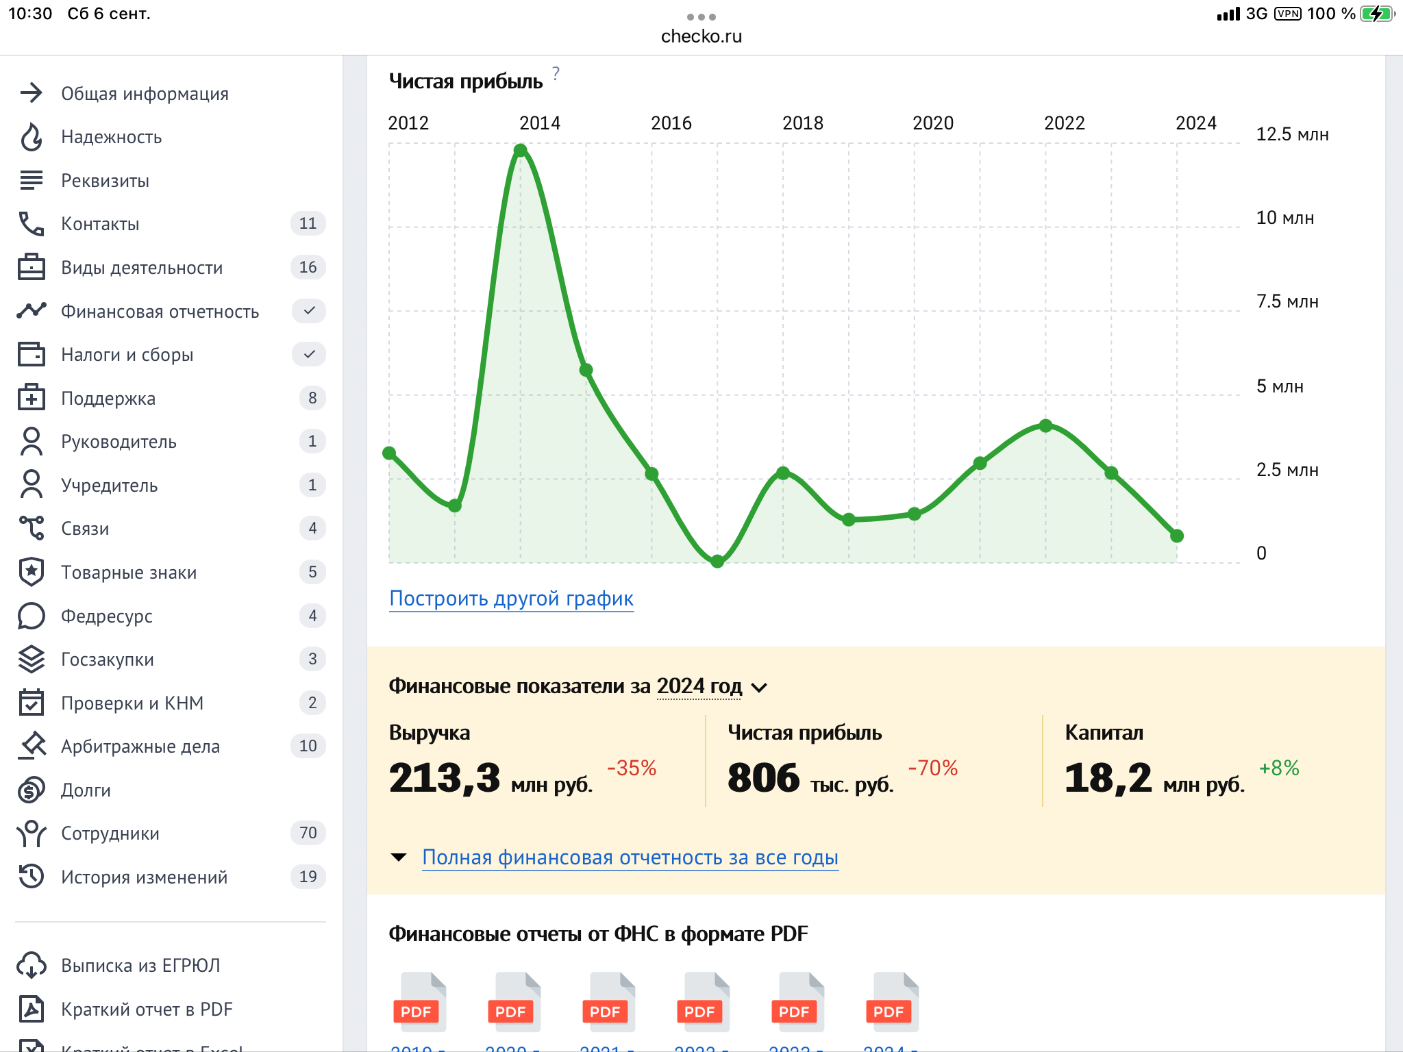Tap the checko.ru address bar

click(701, 36)
